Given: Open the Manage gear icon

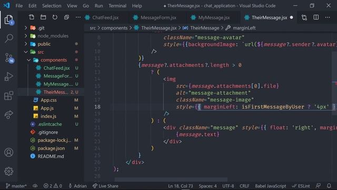Looking at the screenshot, I should (x=8, y=171).
